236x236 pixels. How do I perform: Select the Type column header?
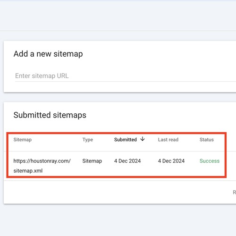coord(88,140)
